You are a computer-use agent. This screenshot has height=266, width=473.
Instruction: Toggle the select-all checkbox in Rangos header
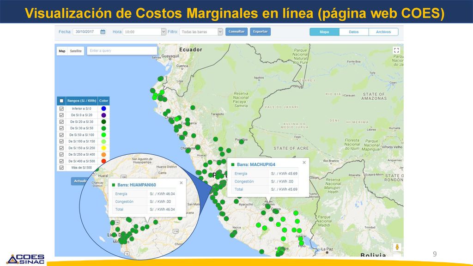[x=61, y=101]
